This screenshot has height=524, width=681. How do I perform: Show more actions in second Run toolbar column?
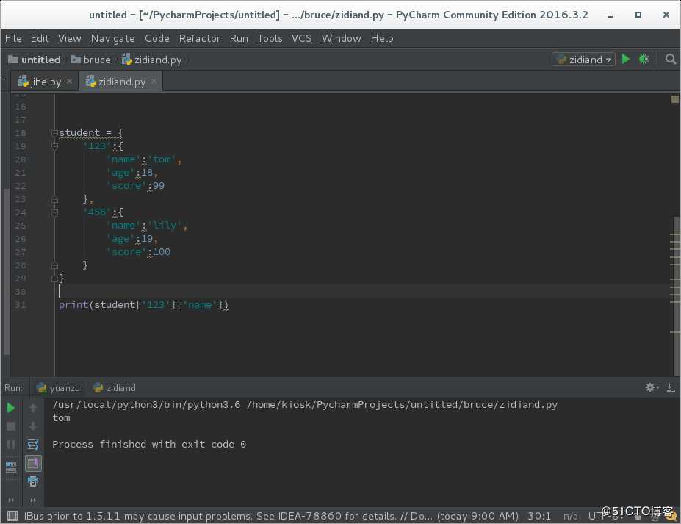click(x=33, y=500)
